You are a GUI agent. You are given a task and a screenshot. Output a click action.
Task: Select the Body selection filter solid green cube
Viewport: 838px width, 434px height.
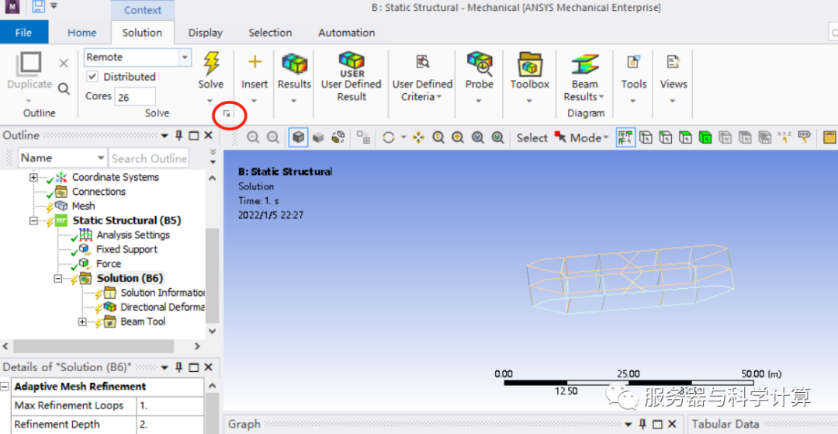(x=705, y=138)
